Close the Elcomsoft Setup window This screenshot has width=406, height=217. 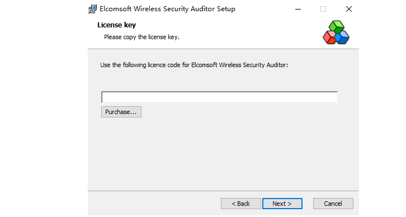tap(349, 9)
